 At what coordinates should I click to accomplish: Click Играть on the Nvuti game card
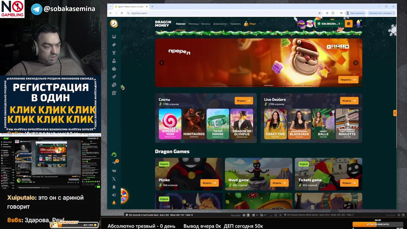tap(279, 183)
